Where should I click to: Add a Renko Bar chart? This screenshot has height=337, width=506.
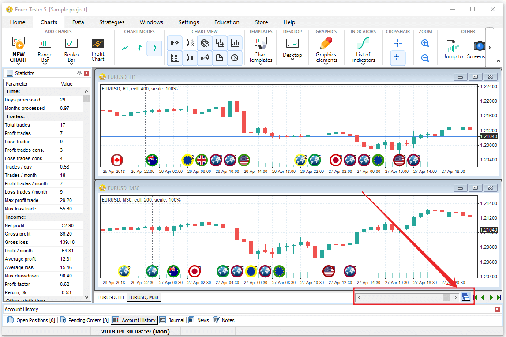pos(71,43)
